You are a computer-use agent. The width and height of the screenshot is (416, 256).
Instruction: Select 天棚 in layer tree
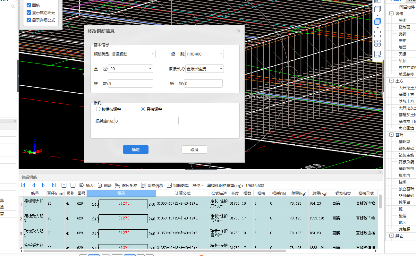click(403, 54)
